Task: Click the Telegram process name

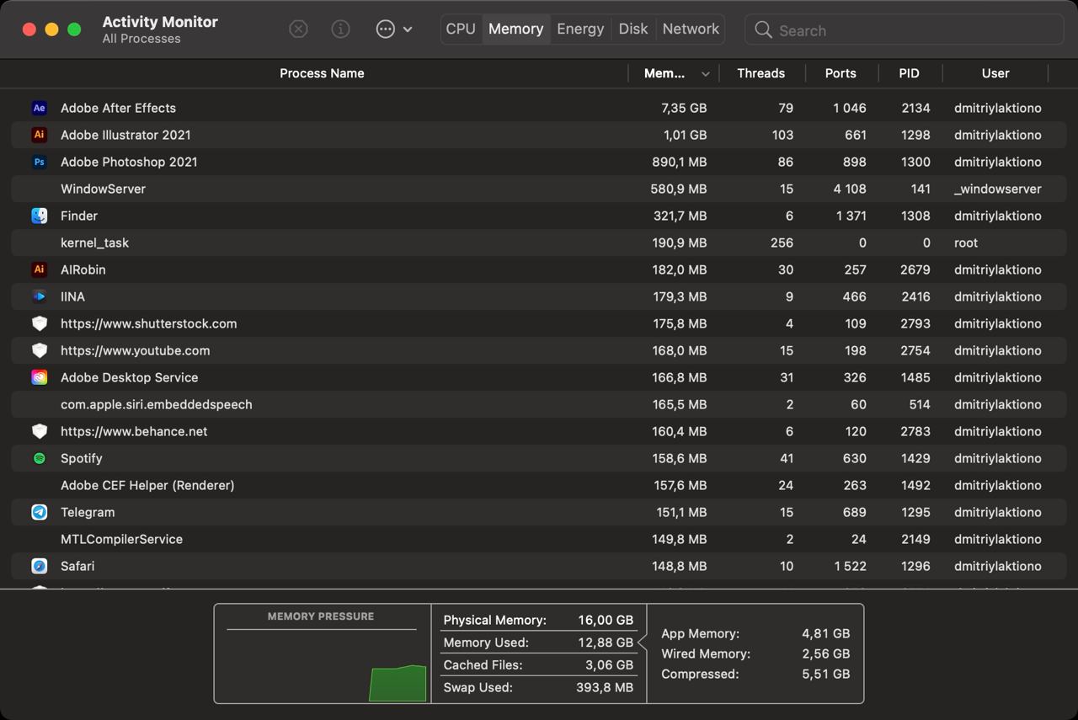Action: coord(88,512)
